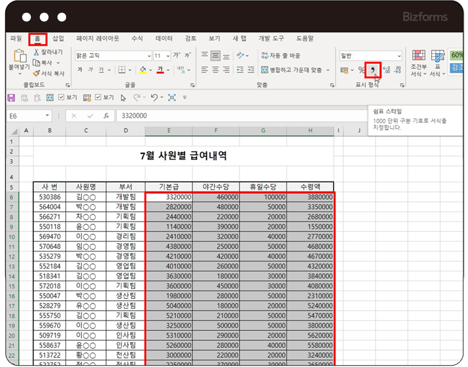Viewport: 468px width, 367px height.
Task: Click the increase decimal icon
Action: tap(386, 70)
